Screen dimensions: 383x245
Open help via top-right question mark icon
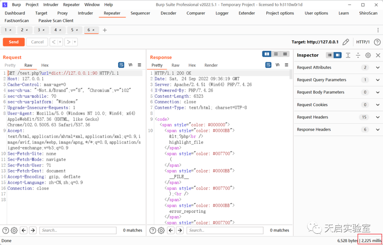pyautogui.click(x=377, y=42)
